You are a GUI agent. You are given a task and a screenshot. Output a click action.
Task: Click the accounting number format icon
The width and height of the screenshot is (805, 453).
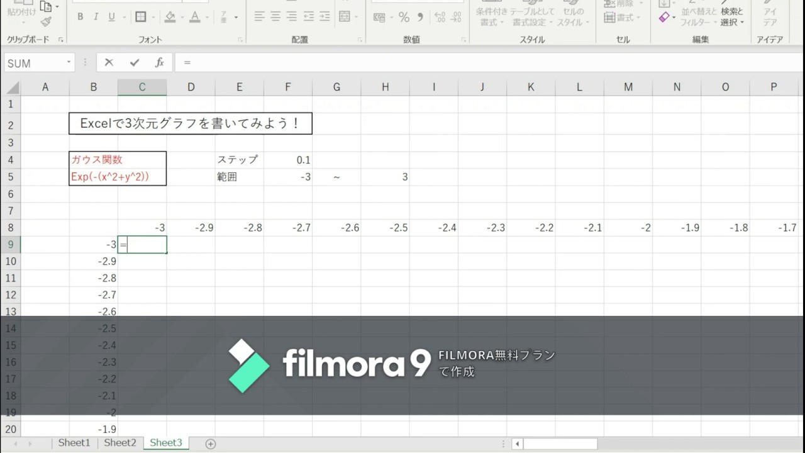click(379, 17)
